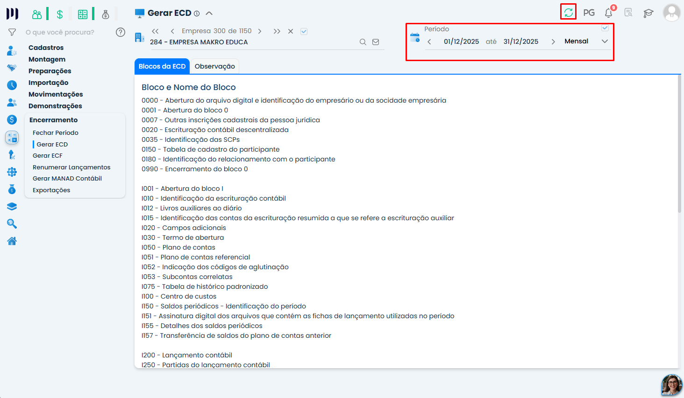Select the Blocos da ECD tab
The image size is (684, 398).
162,66
